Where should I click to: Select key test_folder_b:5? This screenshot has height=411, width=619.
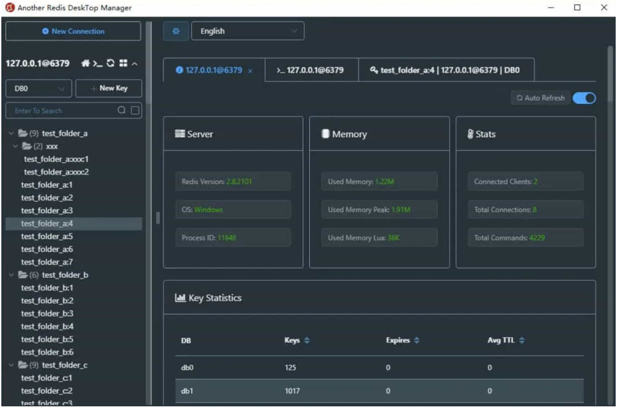click(x=47, y=340)
